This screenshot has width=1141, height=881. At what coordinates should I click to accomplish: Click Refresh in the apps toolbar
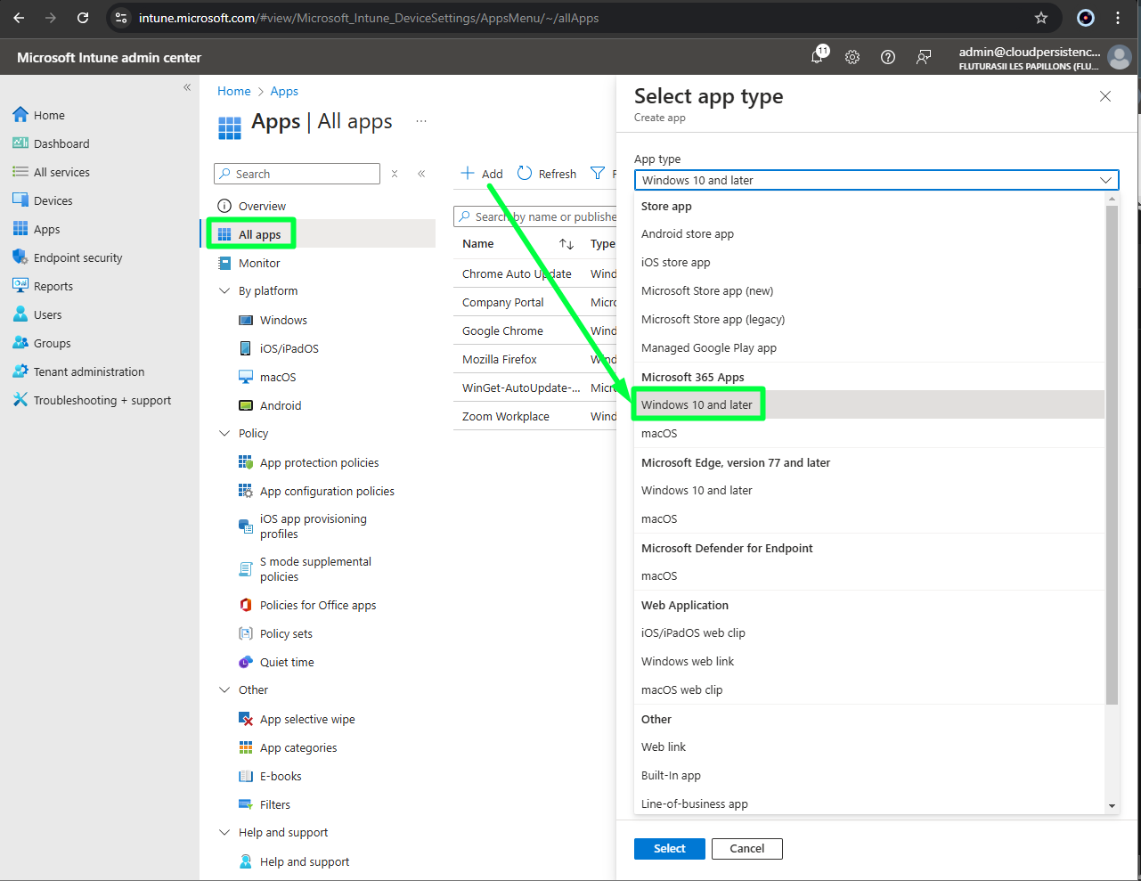(x=547, y=174)
